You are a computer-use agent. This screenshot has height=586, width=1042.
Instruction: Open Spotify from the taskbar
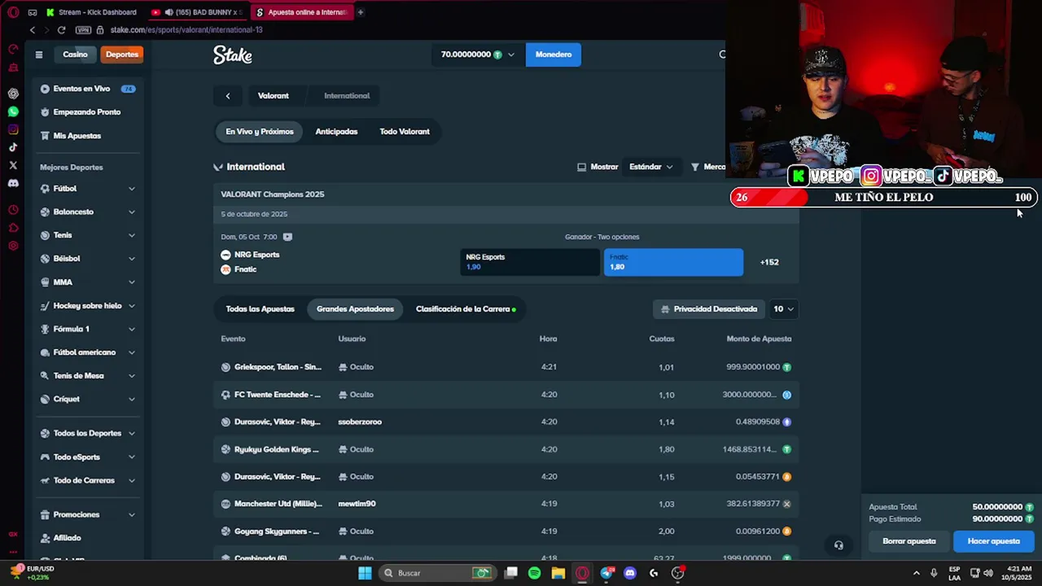[x=534, y=573]
